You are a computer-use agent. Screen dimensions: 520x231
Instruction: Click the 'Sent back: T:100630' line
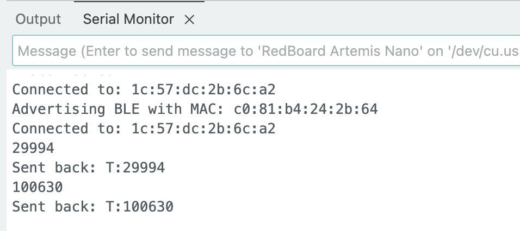coord(92,207)
